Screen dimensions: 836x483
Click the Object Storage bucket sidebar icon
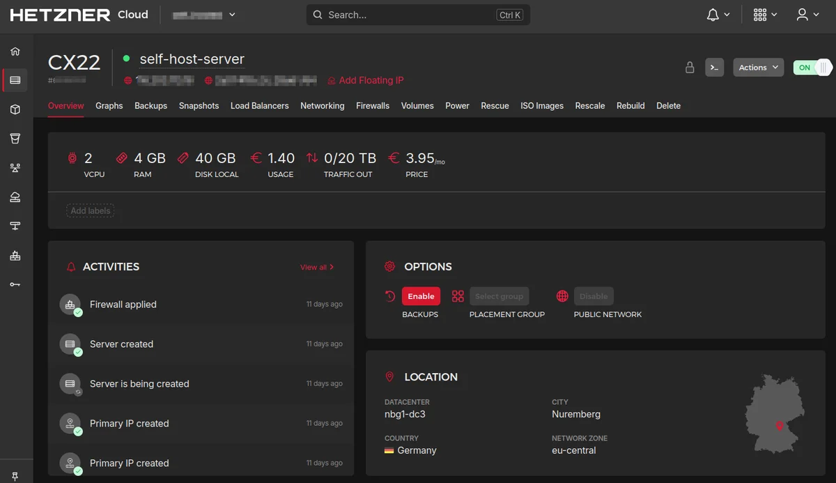click(15, 138)
